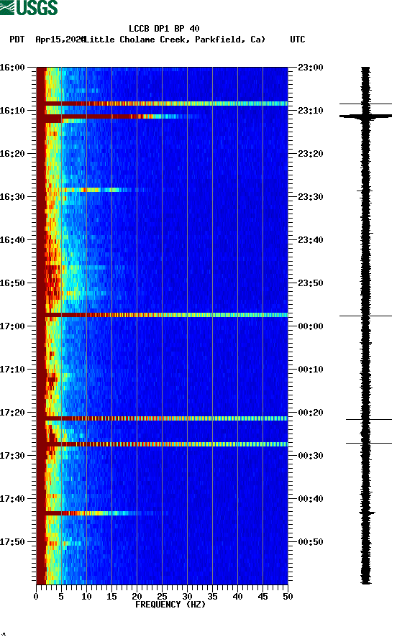This screenshot has width=397, height=642.
Task: Click the '16:20' PDT time label
Action: click(x=12, y=154)
